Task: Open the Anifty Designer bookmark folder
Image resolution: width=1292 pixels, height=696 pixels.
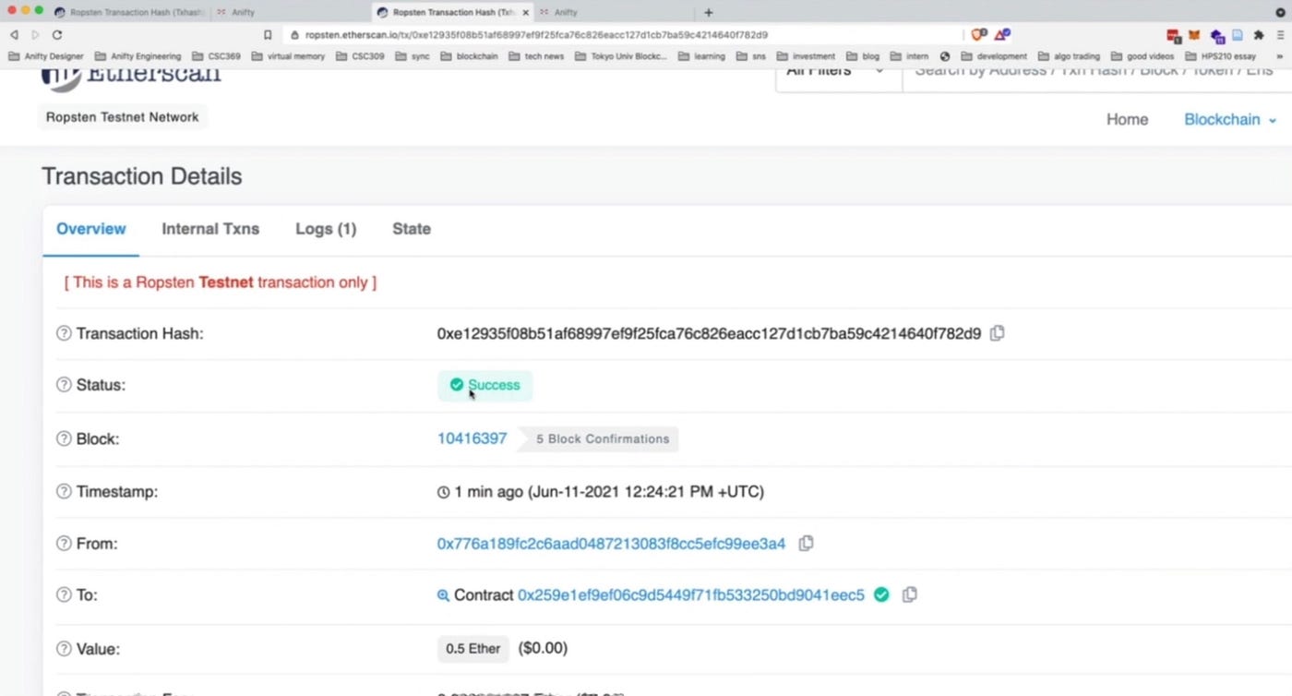Action: tap(46, 56)
